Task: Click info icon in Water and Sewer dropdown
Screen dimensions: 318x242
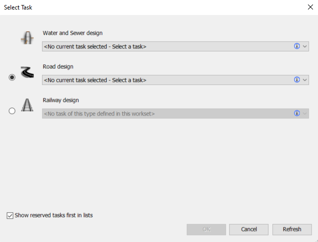Action: [x=296, y=46]
